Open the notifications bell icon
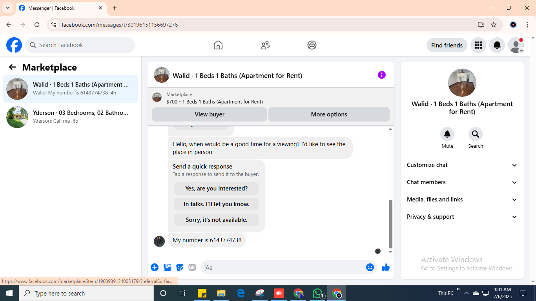The width and height of the screenshot is (536, 301). (497, 45)
